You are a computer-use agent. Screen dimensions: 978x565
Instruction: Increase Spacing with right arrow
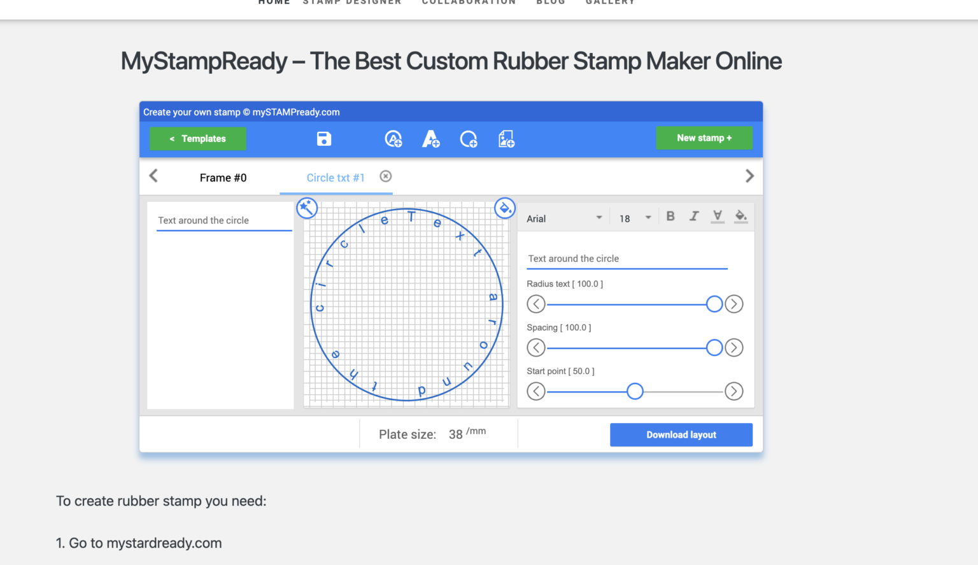tap(734, 348)
